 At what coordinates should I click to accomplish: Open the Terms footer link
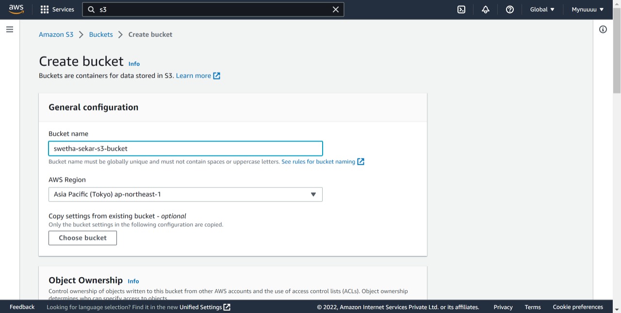(533, 307)
